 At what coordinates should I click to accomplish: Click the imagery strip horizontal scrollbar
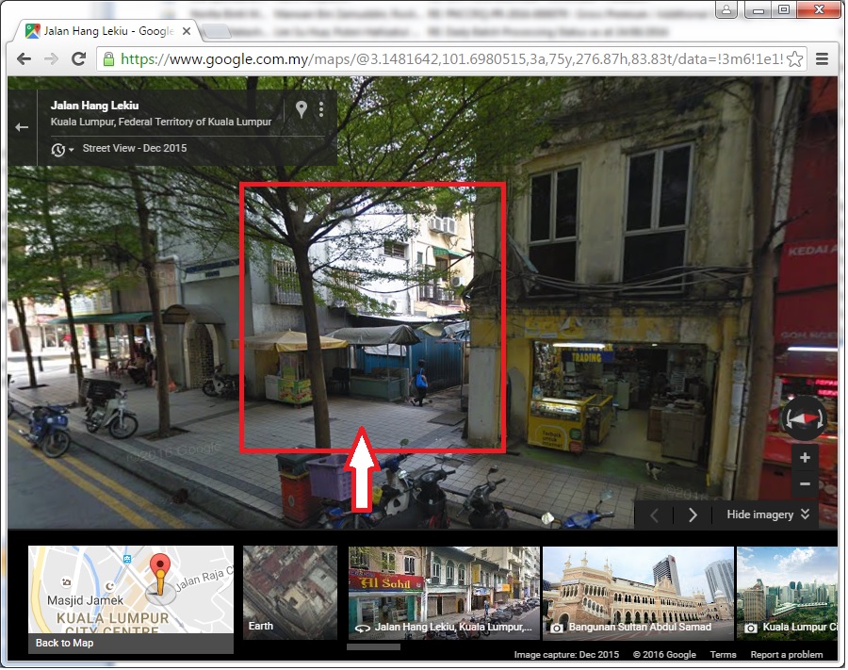(x=373, y=647)
